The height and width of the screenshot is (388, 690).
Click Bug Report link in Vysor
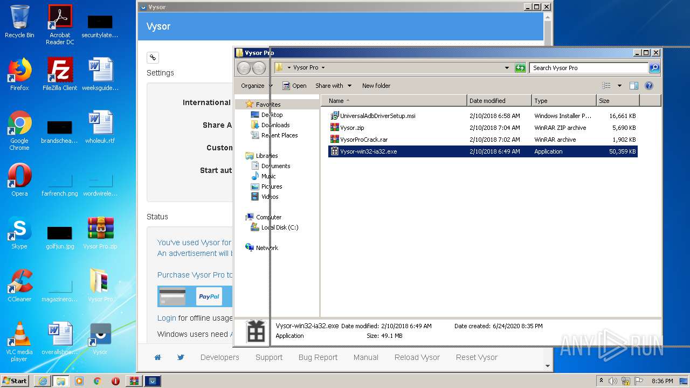[318, 357]
